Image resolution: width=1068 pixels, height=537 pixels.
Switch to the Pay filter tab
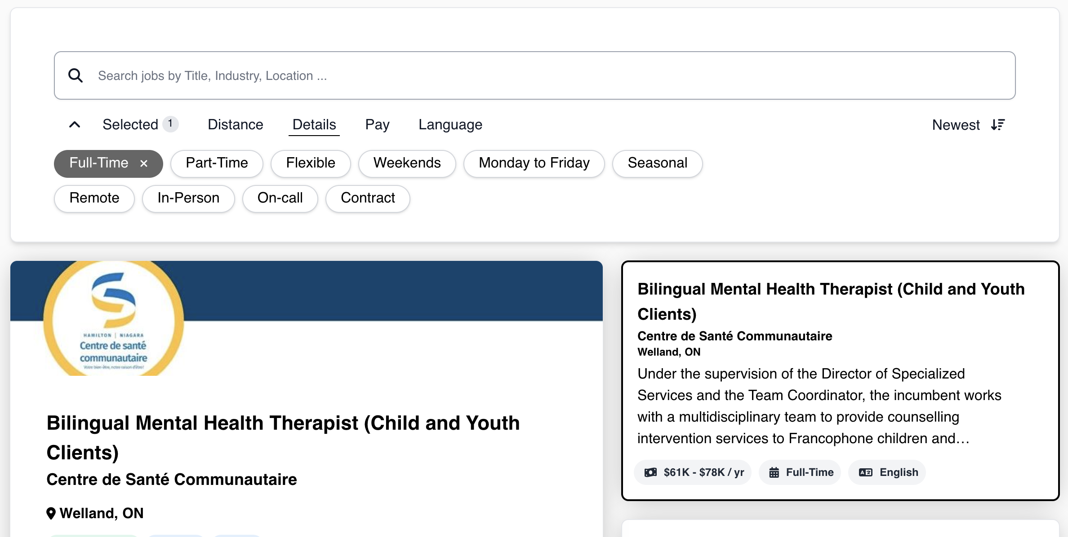[377, 124]
